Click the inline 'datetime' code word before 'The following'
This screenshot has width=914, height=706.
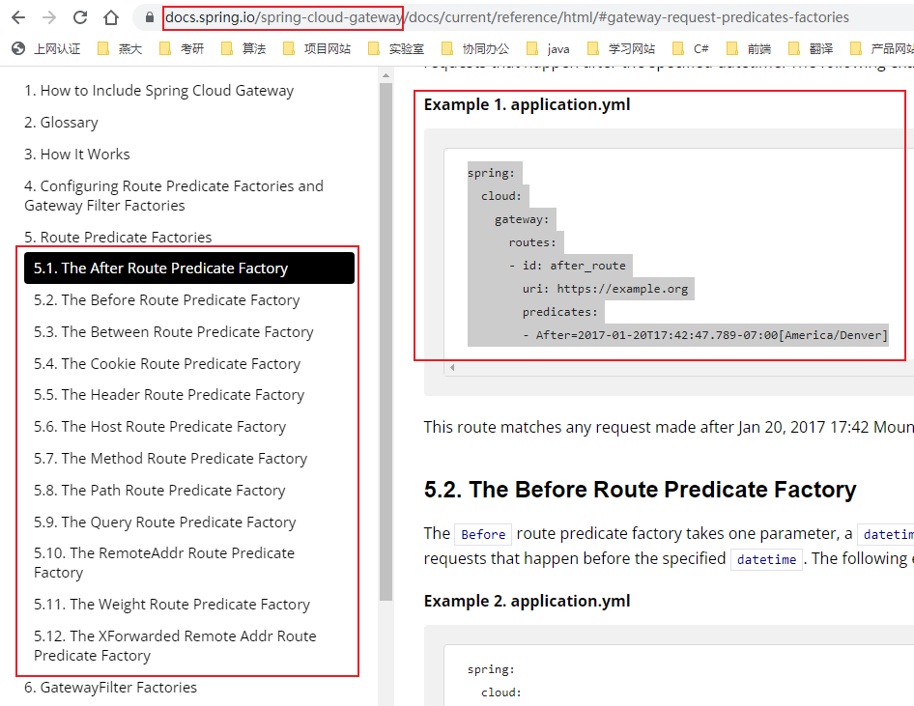[766, 560]
